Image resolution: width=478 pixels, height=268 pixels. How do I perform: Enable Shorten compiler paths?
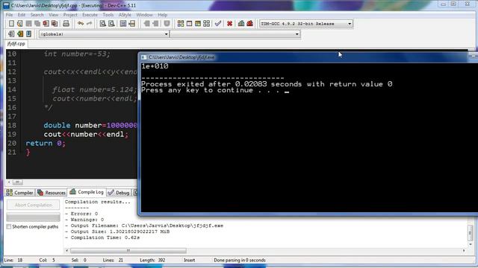tap(9, 226)
